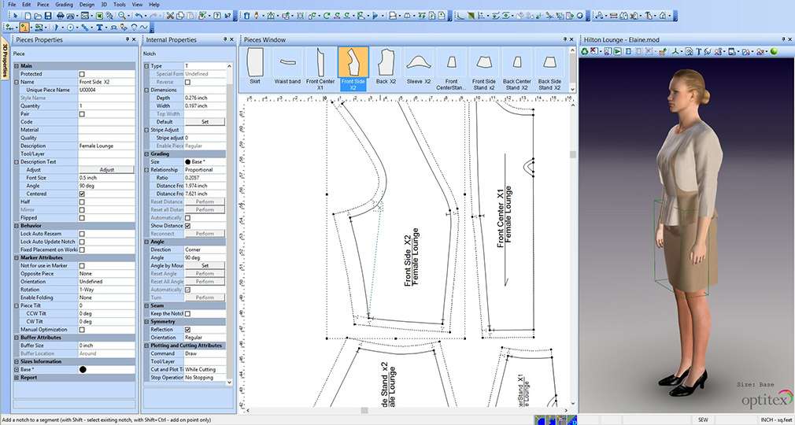Click the trash can icon in piece toolbar
This screenshot has width=795, height=425.
click(247, 16)
